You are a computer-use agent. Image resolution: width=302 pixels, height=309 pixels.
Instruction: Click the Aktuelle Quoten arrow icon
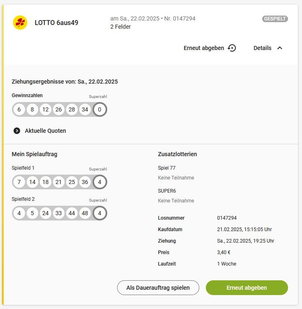[x=17, y=131]
